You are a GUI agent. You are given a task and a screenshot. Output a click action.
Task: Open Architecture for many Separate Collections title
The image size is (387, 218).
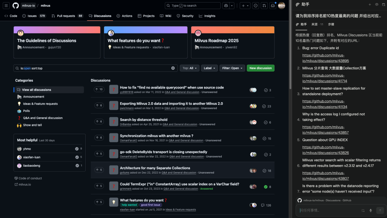tap(155, 168)
